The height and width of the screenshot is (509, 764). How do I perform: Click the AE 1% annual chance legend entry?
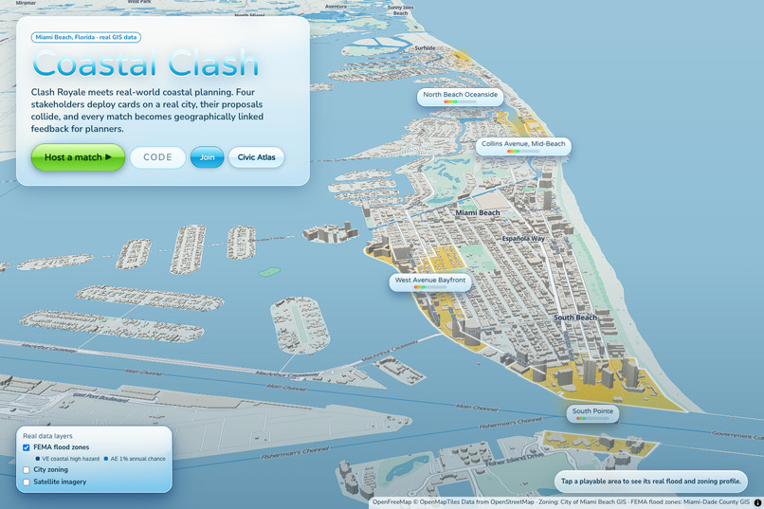point(135,459)
